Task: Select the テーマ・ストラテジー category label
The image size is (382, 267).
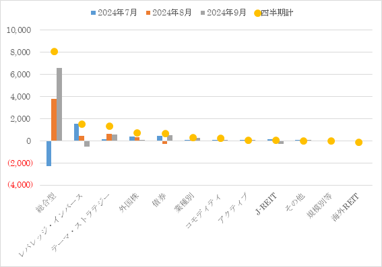Action: 80,222
